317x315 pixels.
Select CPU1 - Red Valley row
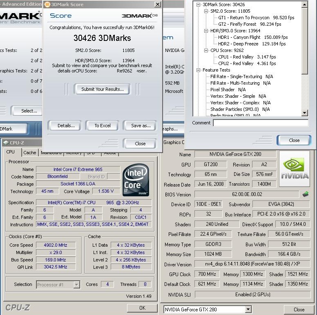247,57
